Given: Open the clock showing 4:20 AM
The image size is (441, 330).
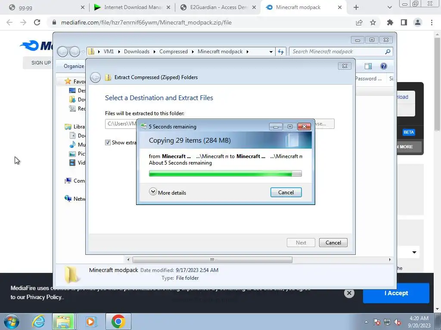Looking at the screenshot, I should [419, 322].
